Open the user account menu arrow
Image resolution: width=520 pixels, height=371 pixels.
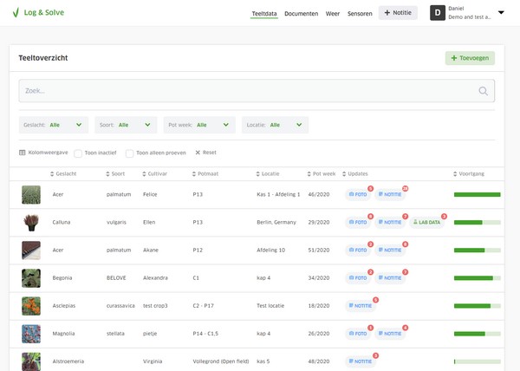click(501, 13)
